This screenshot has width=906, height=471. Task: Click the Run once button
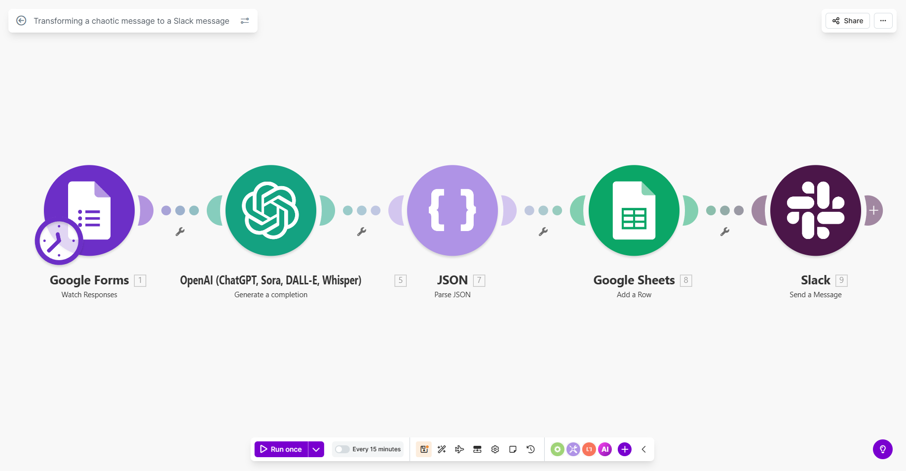[281, 449]
